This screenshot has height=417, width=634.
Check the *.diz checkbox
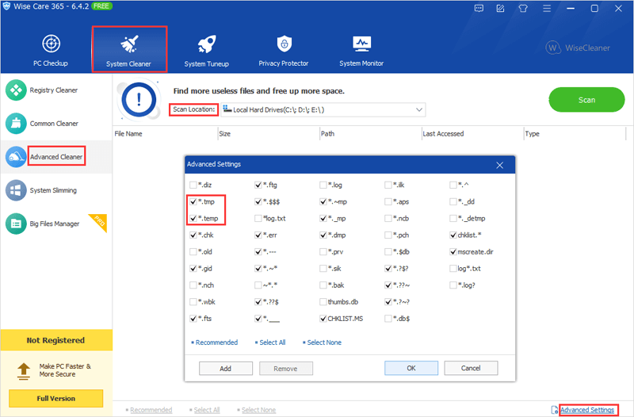click(193, 185)
